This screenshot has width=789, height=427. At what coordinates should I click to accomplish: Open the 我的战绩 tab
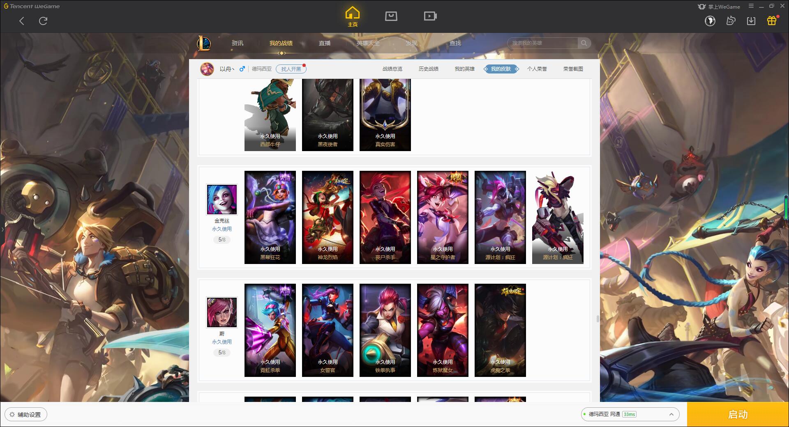tap(281, 43)
